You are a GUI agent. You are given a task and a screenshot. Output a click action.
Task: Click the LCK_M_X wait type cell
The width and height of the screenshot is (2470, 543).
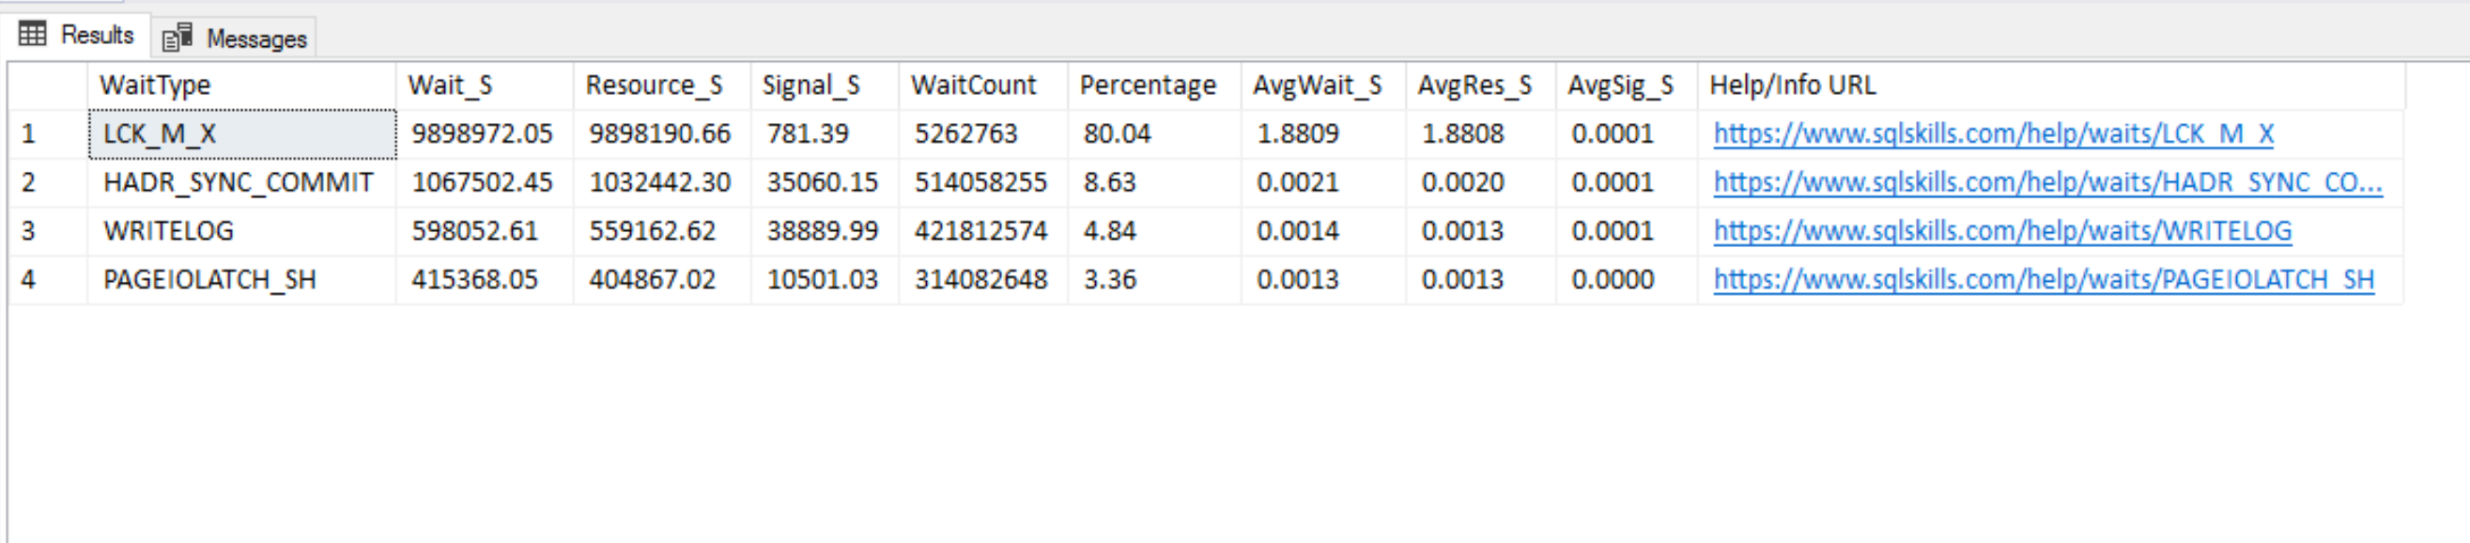coord(241,133)
